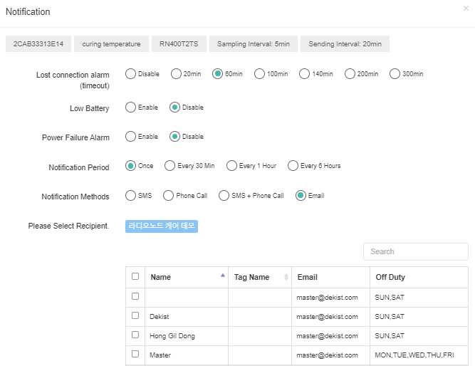Click Hong Gil Dong's SUN,SAT off duty cell

pos(419,336)
